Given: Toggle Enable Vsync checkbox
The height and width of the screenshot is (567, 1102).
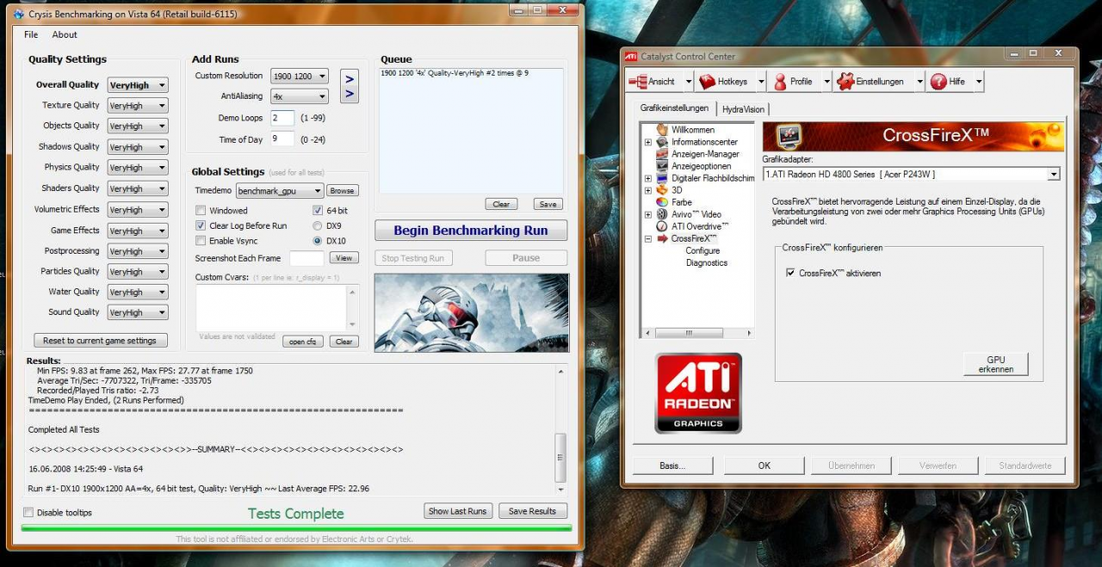Looking at the screenshot, I should tap(201, 241).
